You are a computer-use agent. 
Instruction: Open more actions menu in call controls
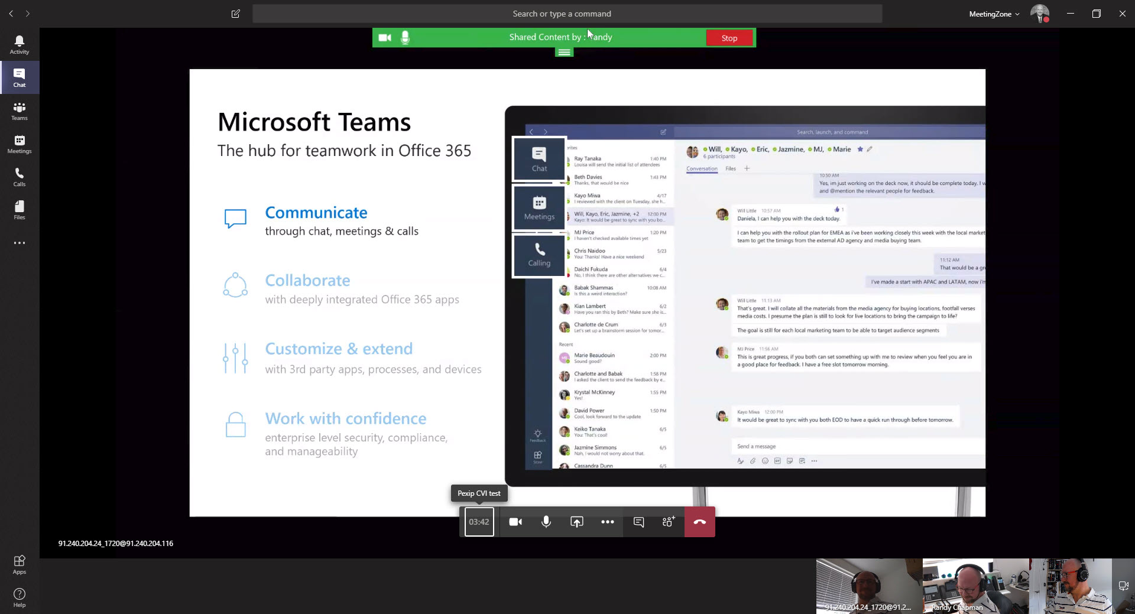coord(607,522)
